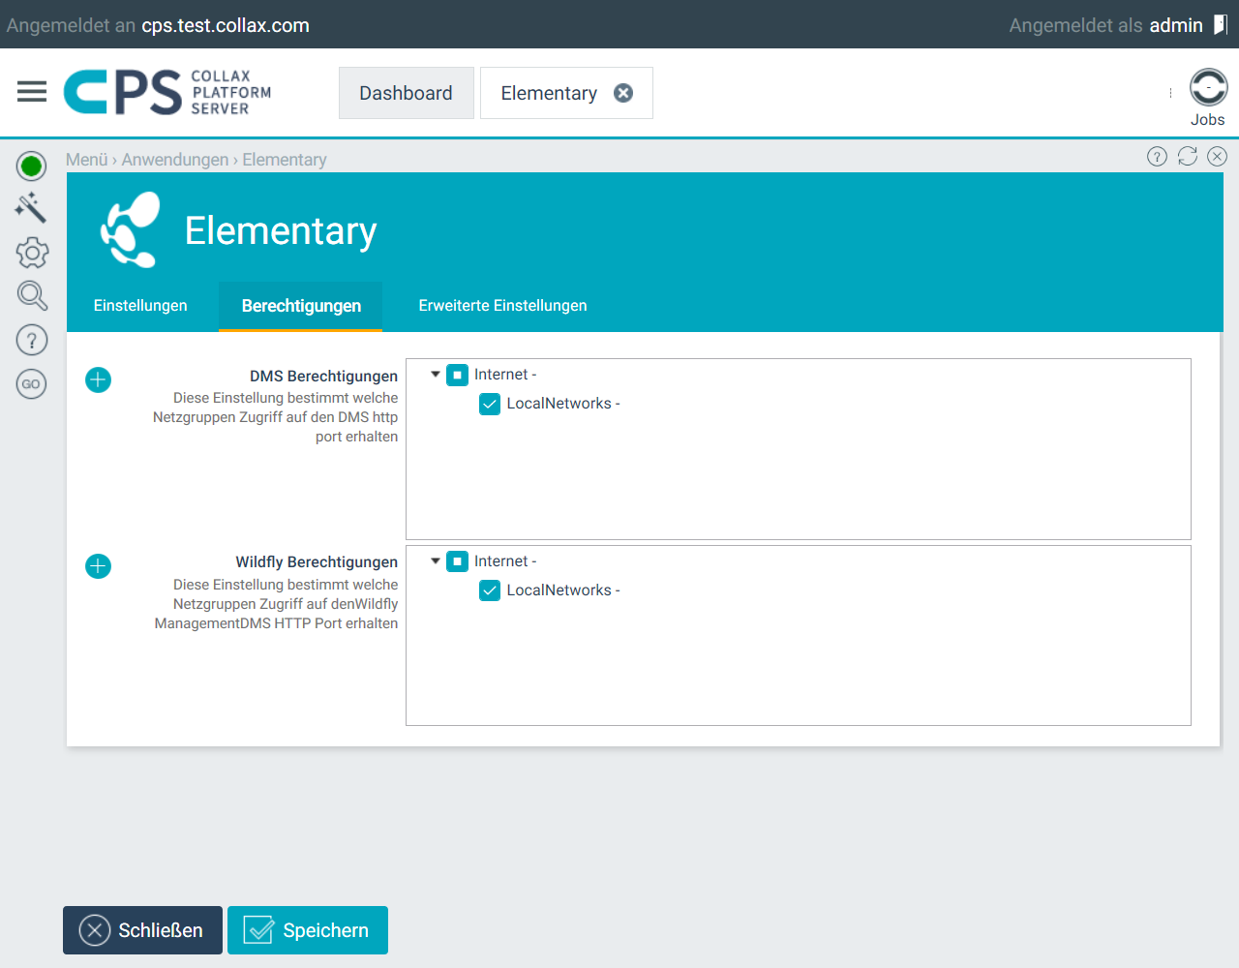Toggle Internet checkbox under Wildfly Berechtigungen
Image resolution: width=1239 pixels, height=968 pixels.
(x=458, y=561)
